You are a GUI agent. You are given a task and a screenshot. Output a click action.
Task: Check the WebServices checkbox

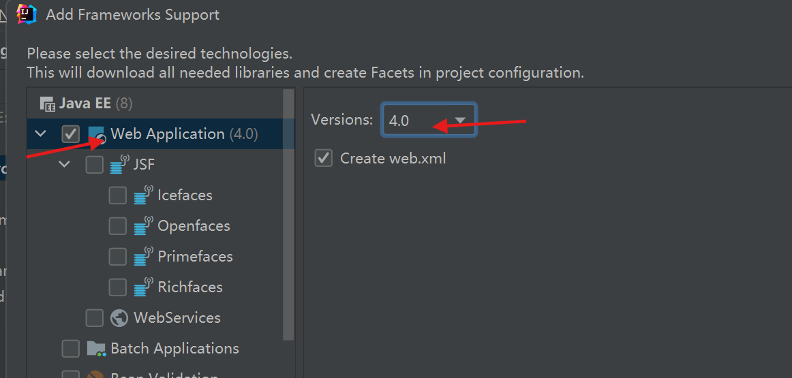(95, 318)
